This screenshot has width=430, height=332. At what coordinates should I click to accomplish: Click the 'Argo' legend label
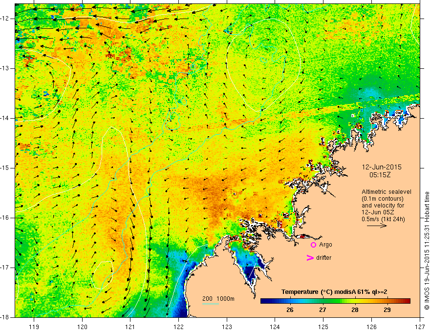pos(325,245)
